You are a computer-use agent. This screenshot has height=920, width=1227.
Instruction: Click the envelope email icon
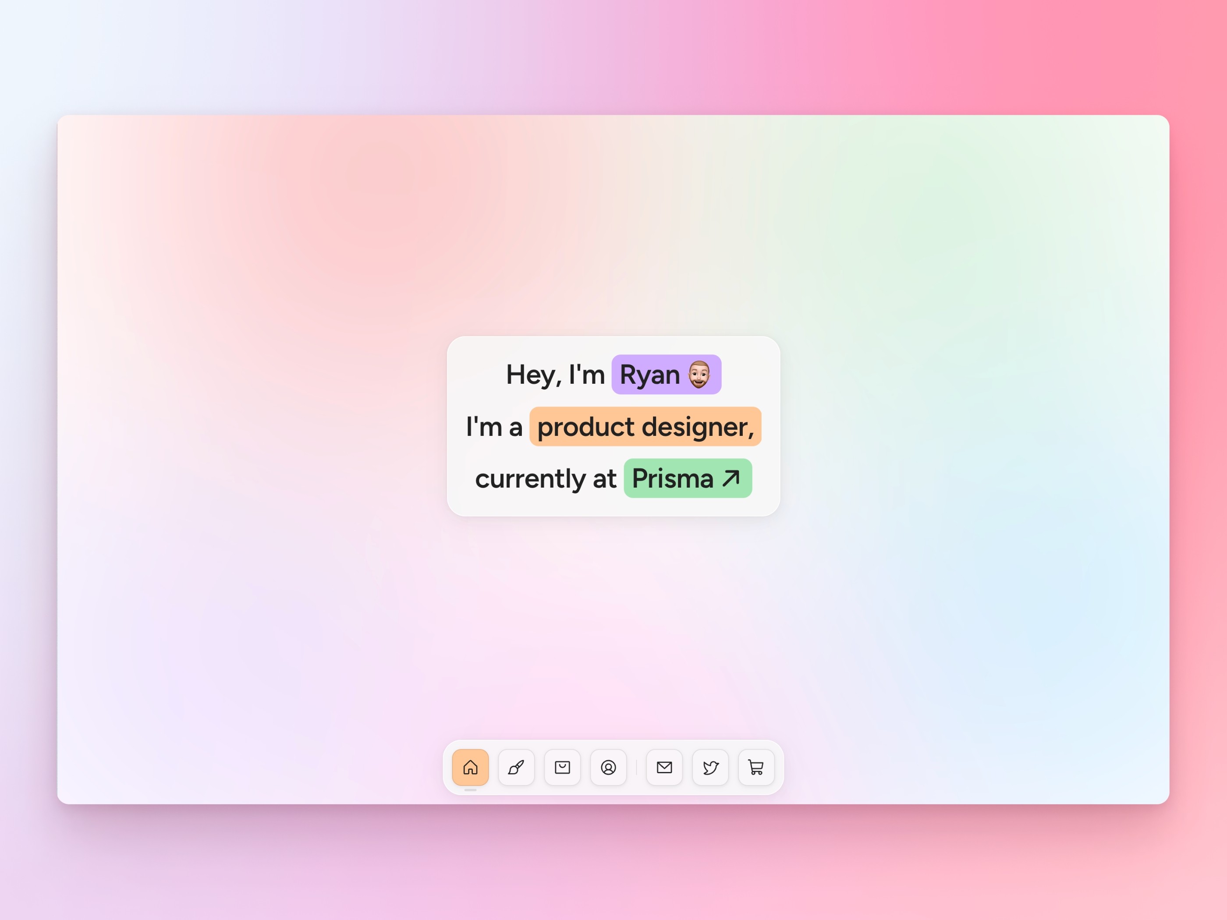click(664, 768)
